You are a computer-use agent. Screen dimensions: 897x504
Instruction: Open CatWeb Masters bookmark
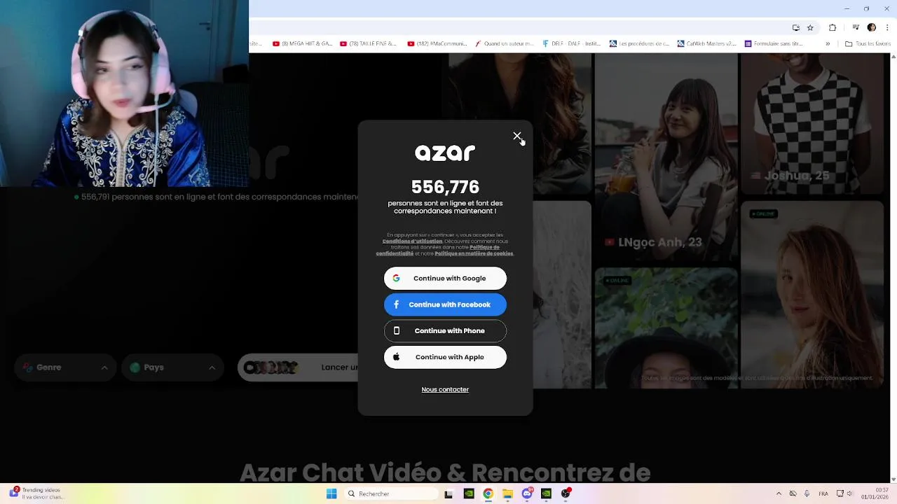(706, 43)
